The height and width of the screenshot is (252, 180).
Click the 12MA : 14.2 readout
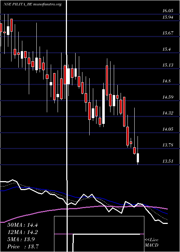(x=22, y=232)
